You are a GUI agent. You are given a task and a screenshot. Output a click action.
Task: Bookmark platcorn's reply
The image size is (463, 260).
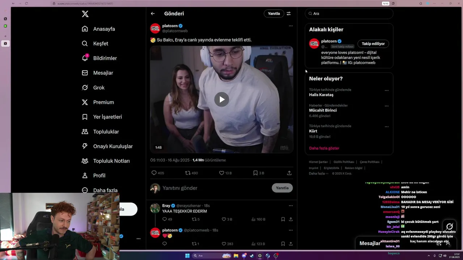click(283, 244)
